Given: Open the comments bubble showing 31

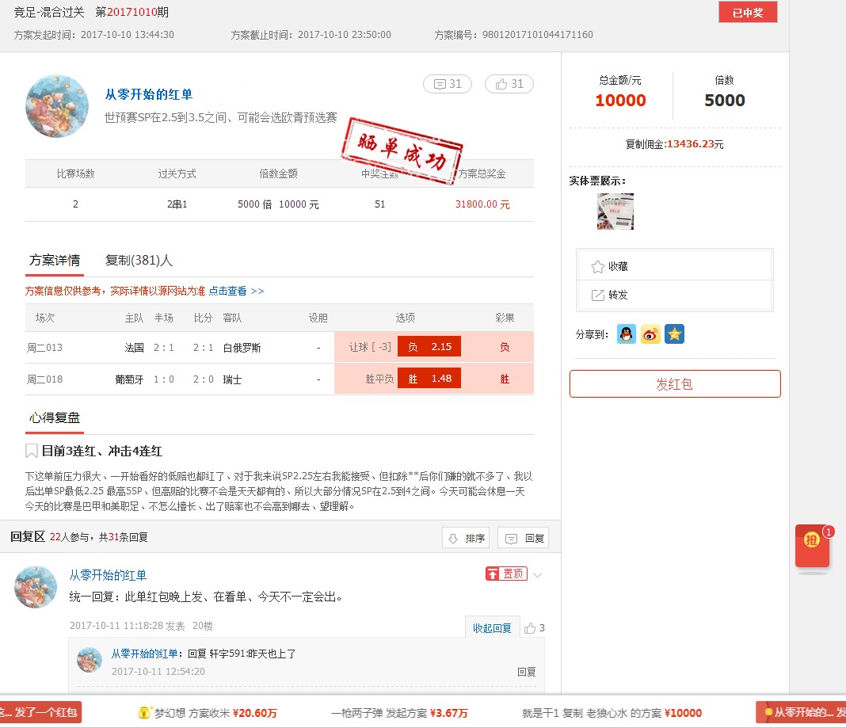Looking at the screenshot, I should pyautogui.click(x=448, y=84).
